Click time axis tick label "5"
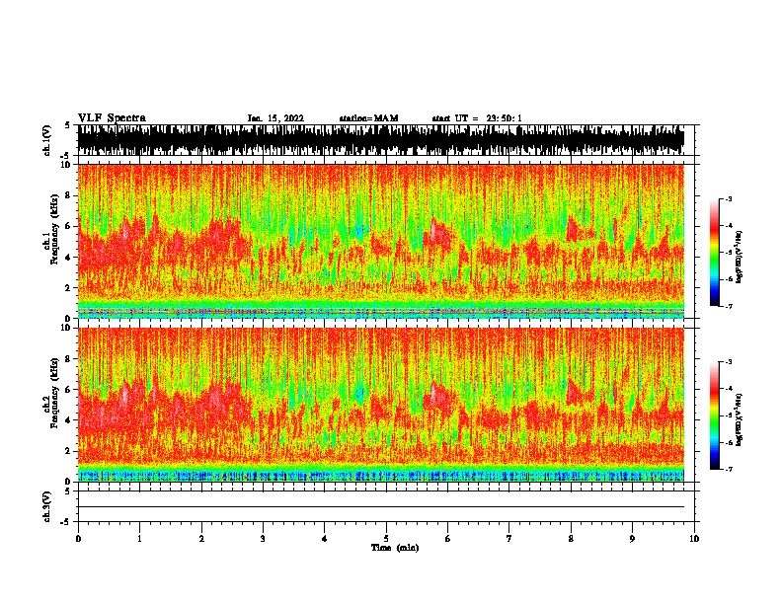Image resolution: width=782 pixels, height=604 pixels. click(386, 539)
